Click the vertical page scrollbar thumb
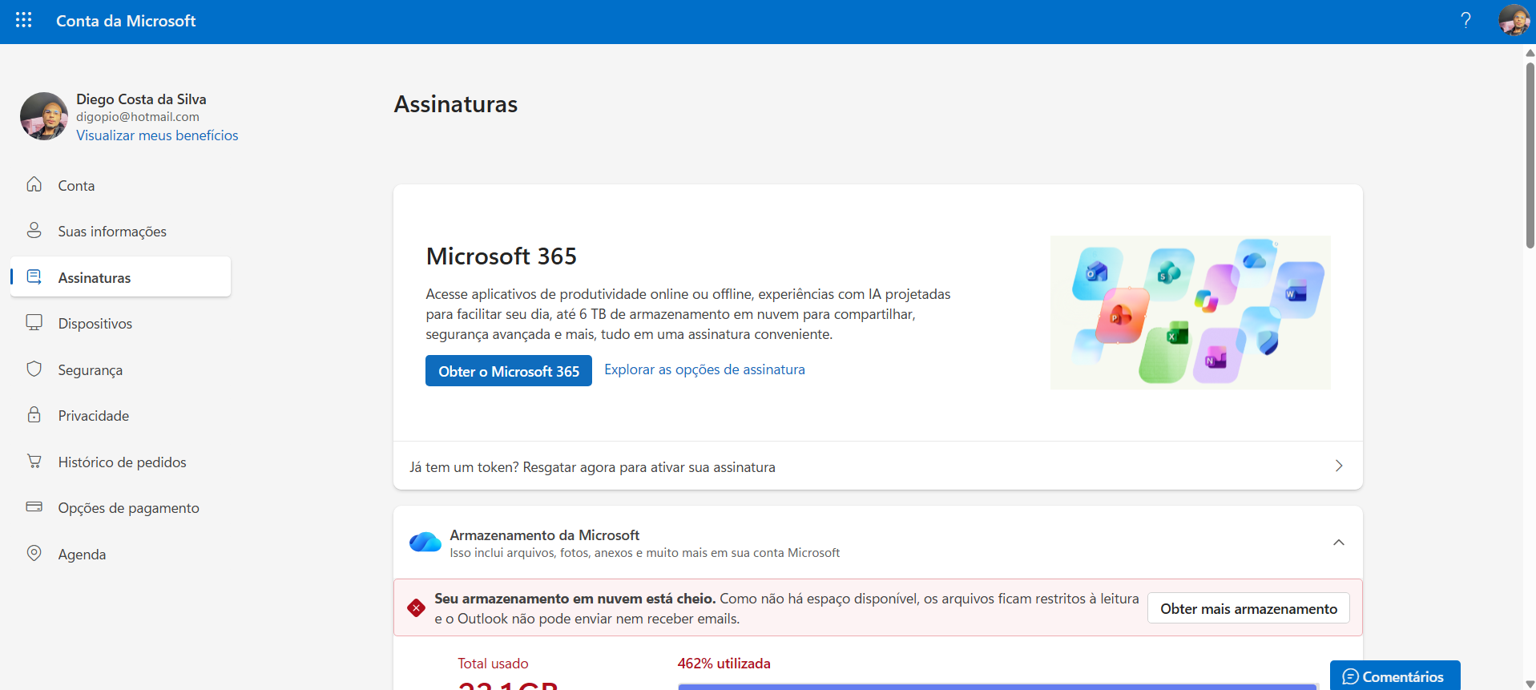 (1530, 155)
